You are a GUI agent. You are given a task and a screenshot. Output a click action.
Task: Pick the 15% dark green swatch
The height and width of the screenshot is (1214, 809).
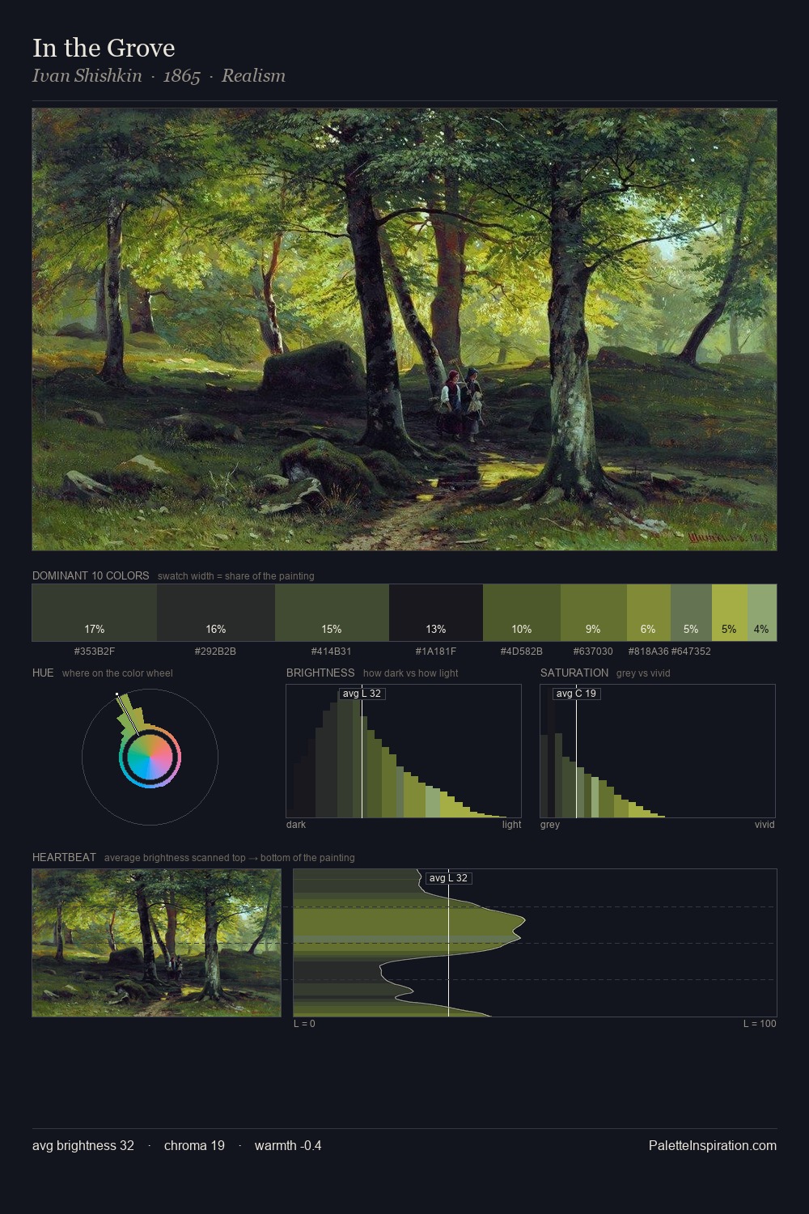332,613
